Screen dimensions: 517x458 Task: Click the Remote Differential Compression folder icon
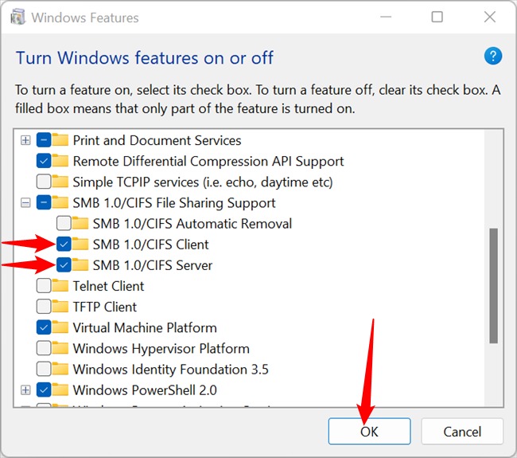coord(60,161)
